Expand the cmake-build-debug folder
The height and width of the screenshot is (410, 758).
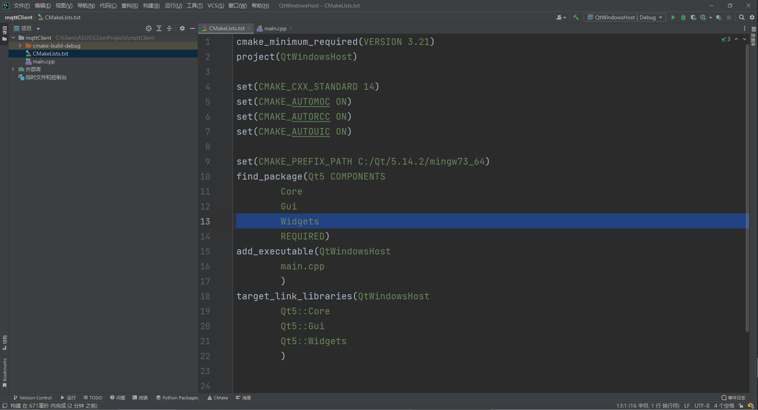click(x=20, y=46)
